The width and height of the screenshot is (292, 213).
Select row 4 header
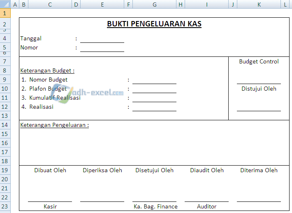(5, 38)
